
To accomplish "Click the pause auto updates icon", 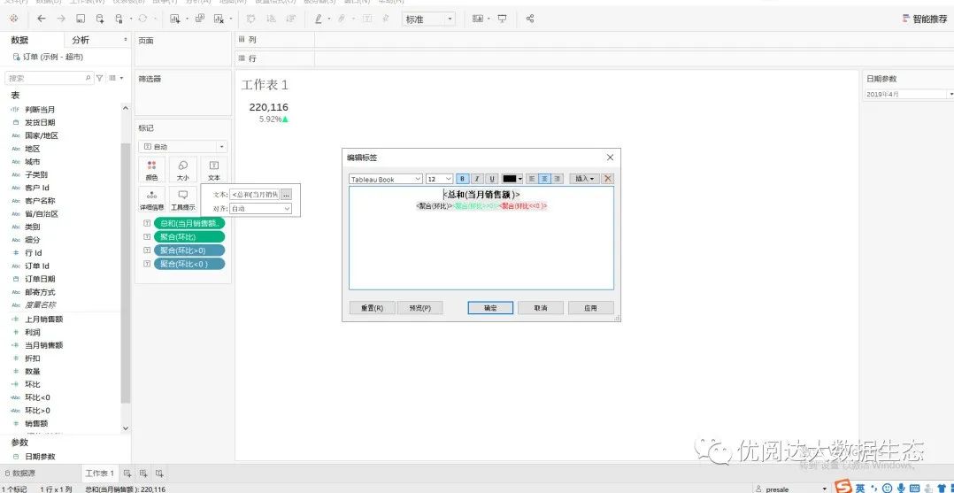I will (119, 19).
